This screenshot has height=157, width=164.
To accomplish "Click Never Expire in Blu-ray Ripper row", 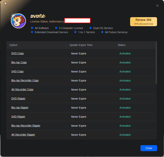I will click(79, 108).
